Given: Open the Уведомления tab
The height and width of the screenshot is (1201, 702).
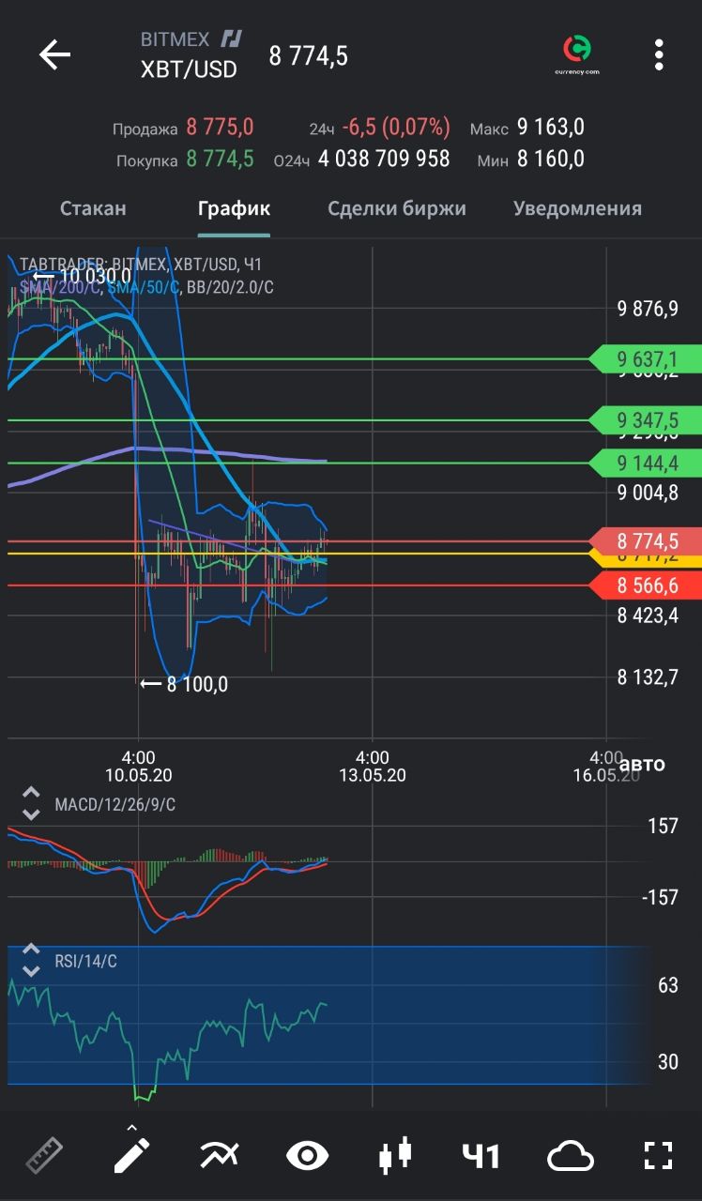Looking at the screenshot, I should pos(578,208).
